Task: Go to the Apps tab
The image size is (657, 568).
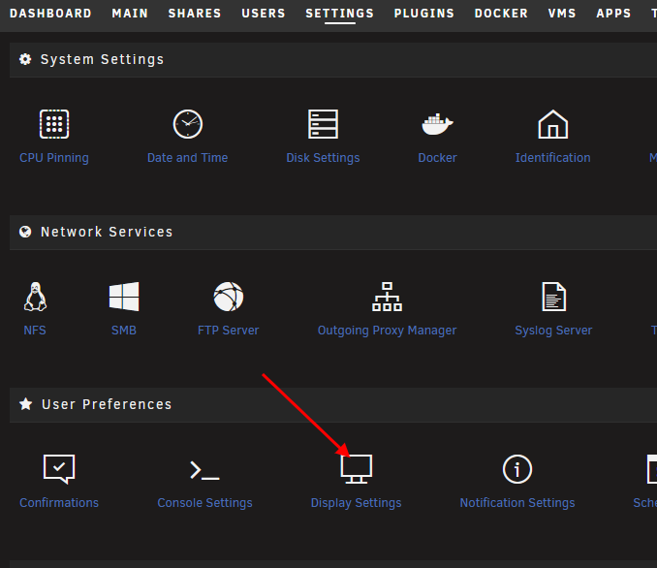Action: click(x=613, y=14)
